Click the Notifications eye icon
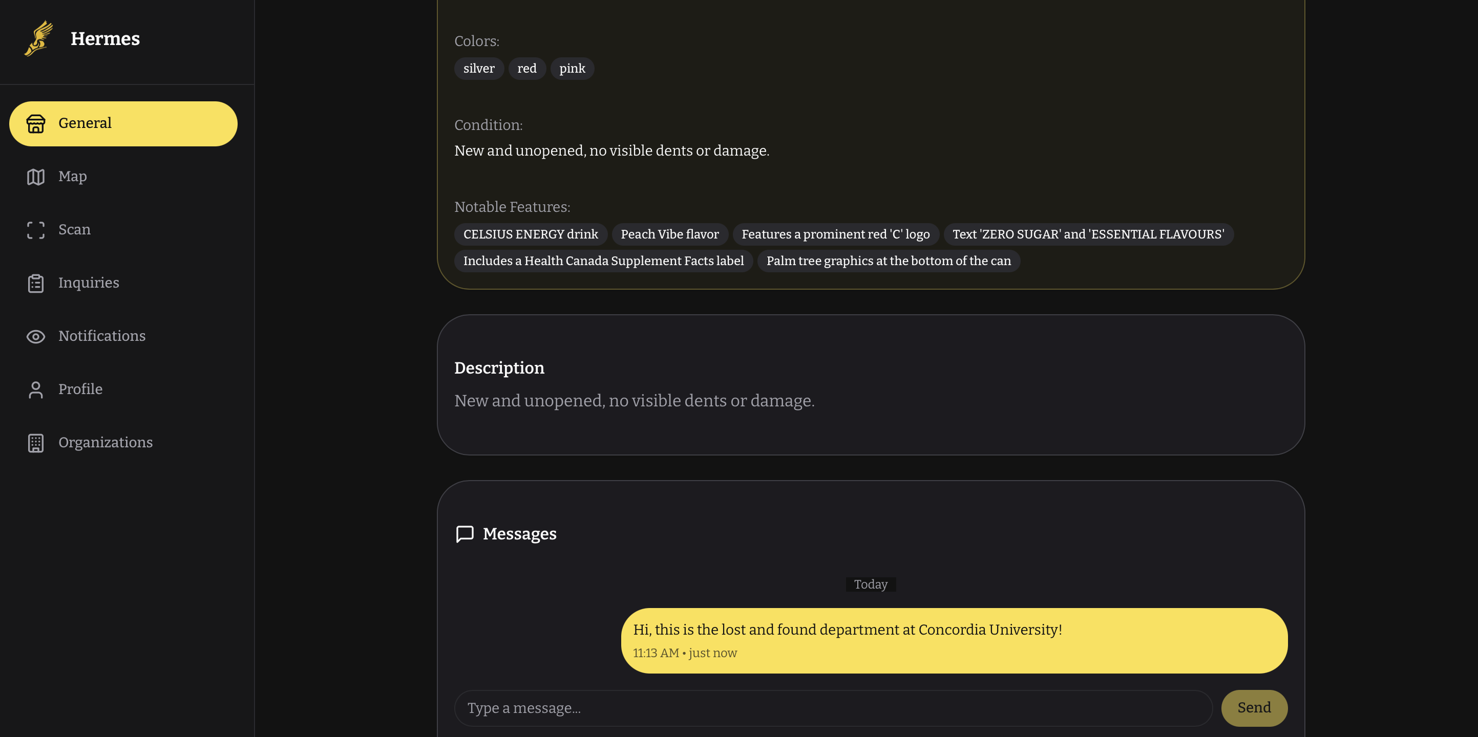Screen dimensions: 1478x737 (x=35, y=337)
